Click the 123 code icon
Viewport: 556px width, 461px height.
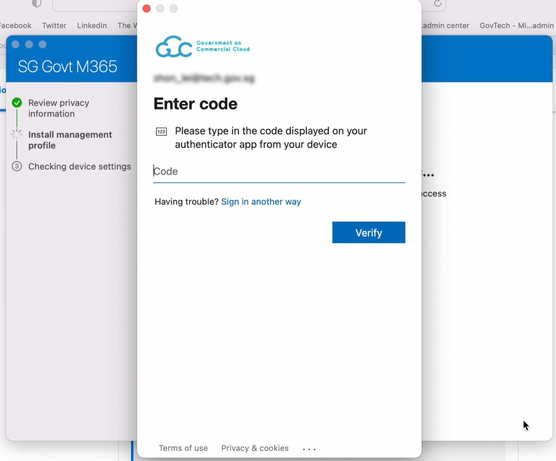point(161,131)
